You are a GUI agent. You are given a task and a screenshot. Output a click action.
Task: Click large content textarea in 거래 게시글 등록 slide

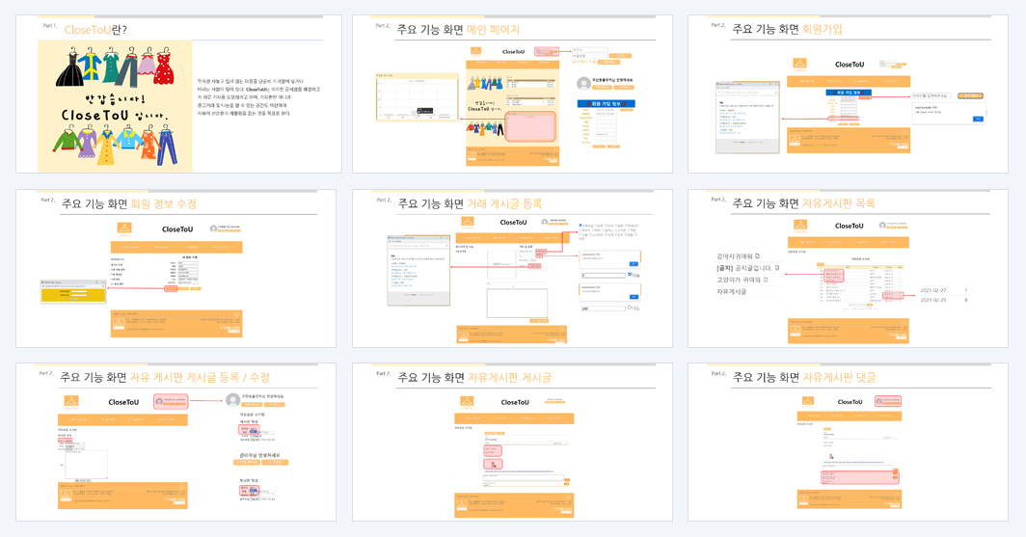click(517, 304)
